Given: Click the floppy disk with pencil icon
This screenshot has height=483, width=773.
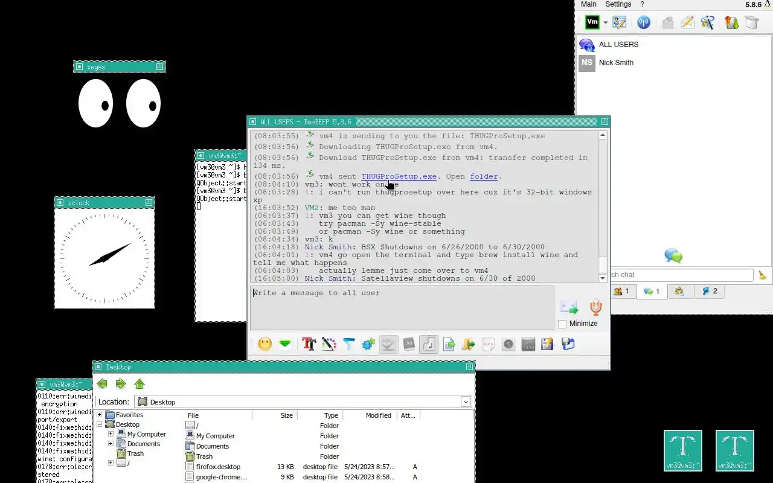Looking at the screenshot, I should pyautogui.click(x=548, y=344).
